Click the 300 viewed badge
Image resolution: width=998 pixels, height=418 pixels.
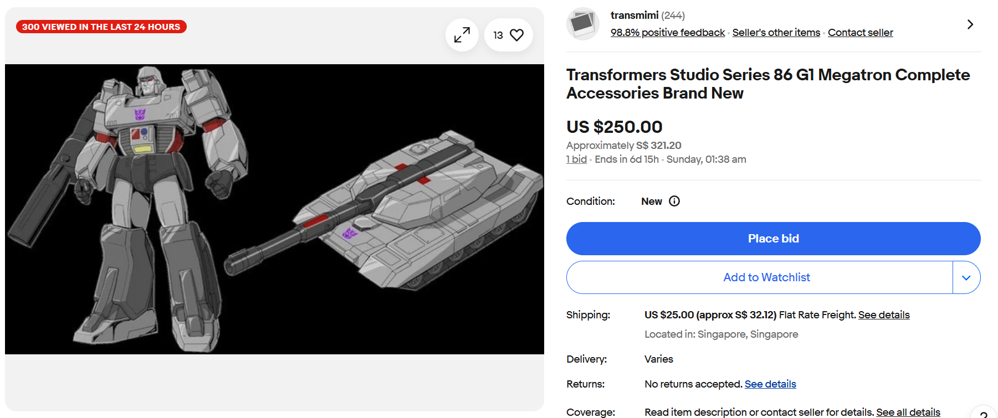tap(101, 27)
